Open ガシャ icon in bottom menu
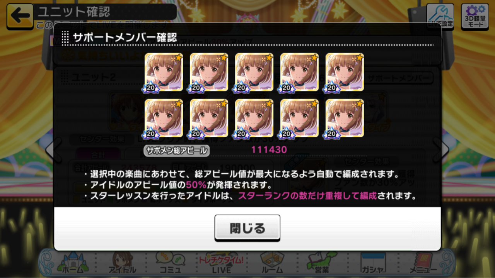The height and width of the screenshot is (278, 495). pos(372,263)
